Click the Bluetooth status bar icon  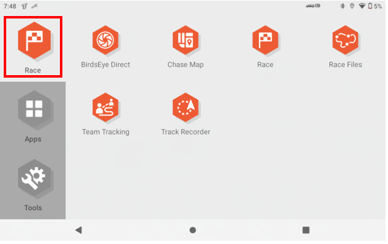(x=343, y=6)
